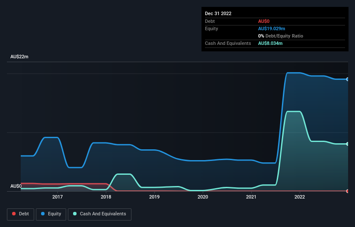Screen dimensions: 355x227
Task: Click the 2020 x-axis label
Action: (x=203, y=197)
